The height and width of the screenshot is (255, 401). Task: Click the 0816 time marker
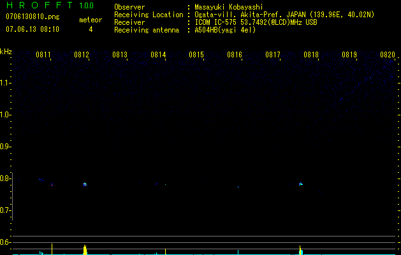(x=235, y=55)
